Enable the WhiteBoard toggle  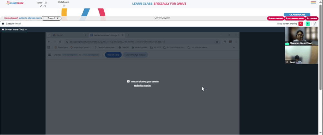click(x=64, y=5)
